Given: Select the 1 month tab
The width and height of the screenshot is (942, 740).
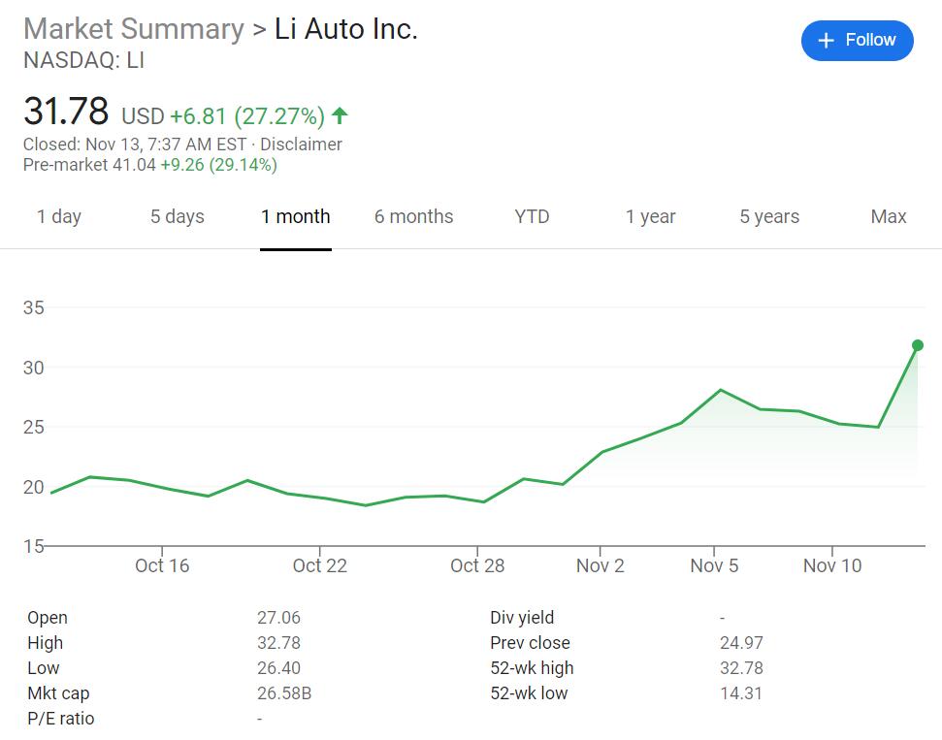Looking at the screenshot, I should [295, 216].
